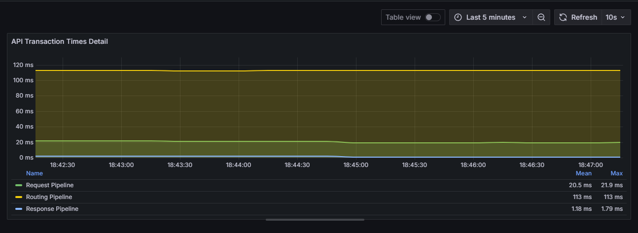The height and width of the screenshot is (233, 638).
Task: Open the Last 5 minutes time range
Action: pos(490,17)
